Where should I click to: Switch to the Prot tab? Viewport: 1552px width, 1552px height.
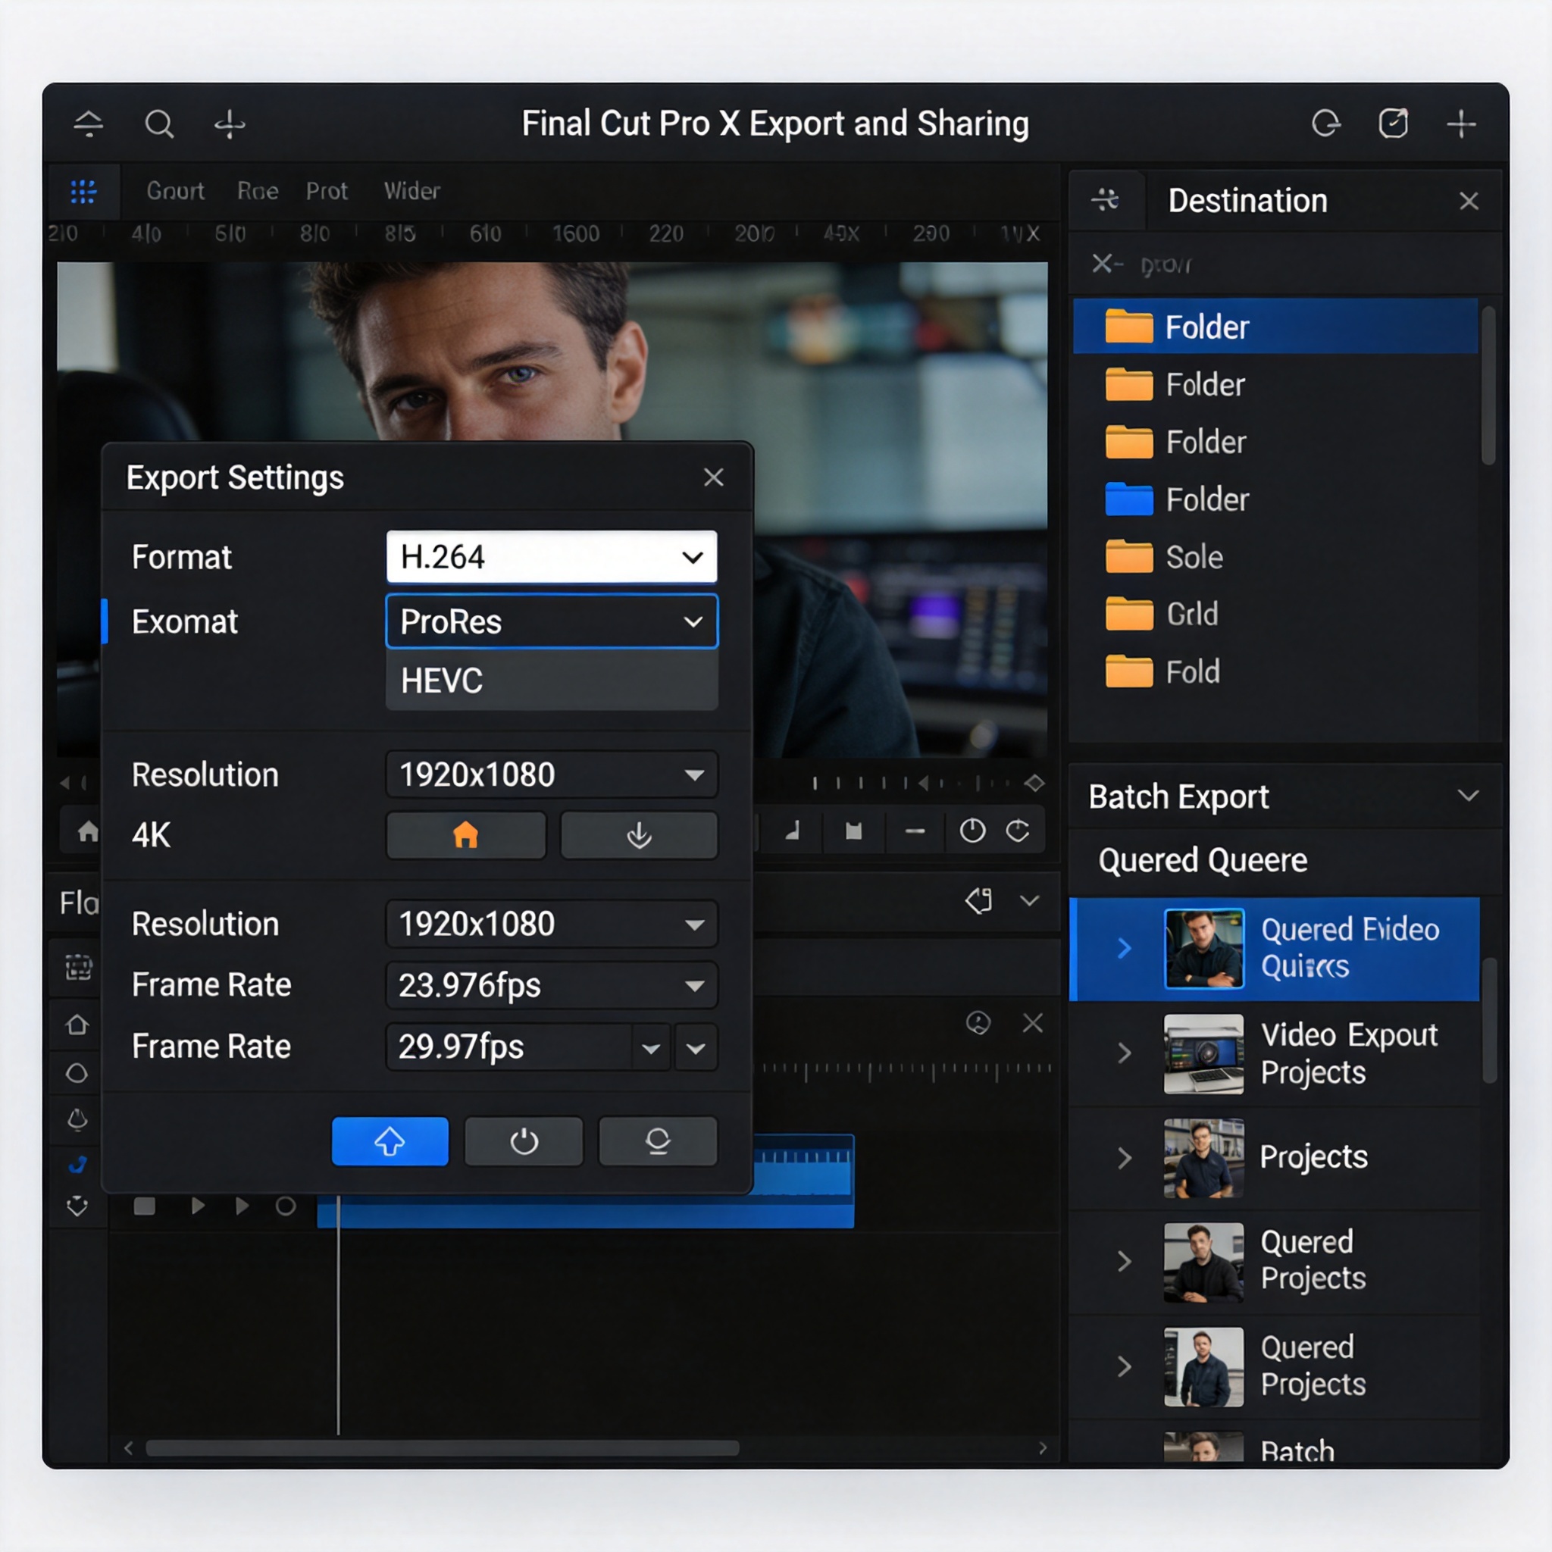click(326, 190)
